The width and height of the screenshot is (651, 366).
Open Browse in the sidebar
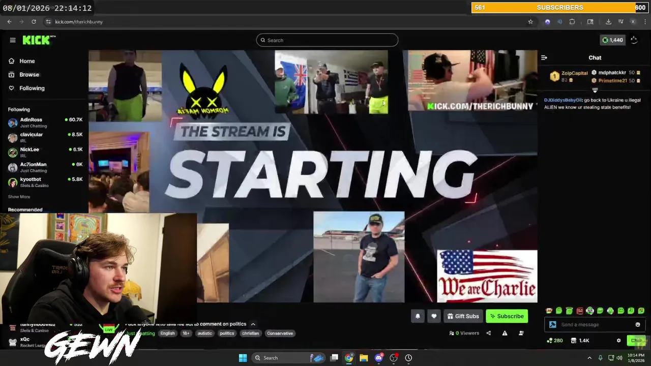[x=29, y=74]
